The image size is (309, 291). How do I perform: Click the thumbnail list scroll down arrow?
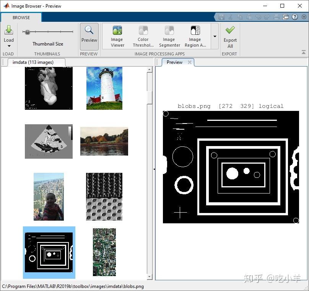click(x=149, y=277)
